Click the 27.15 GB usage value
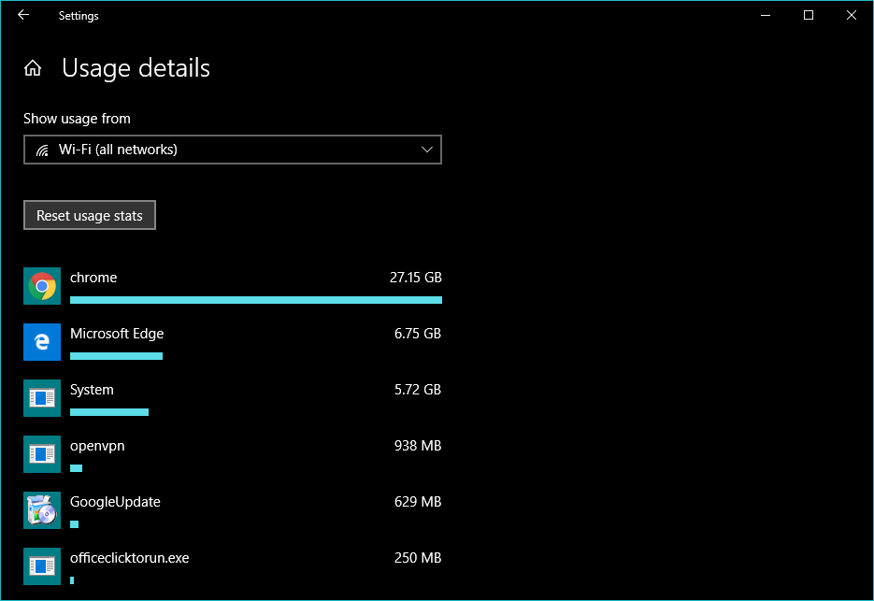This screenshot has width=874, height=601. click(x=415, y=278)
